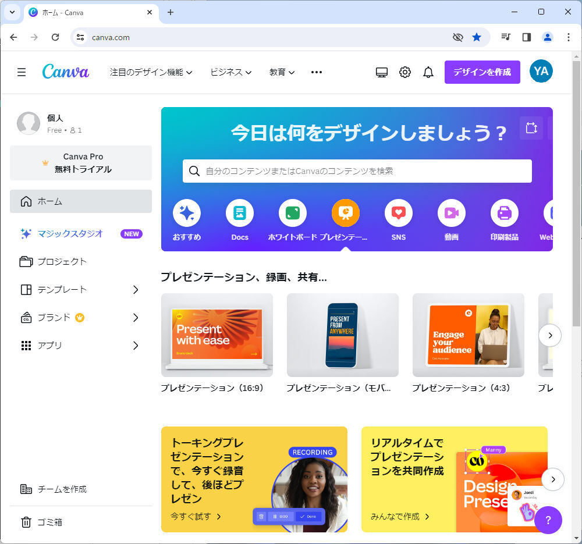Open the hamburger menu next to Canva logo
The height and width of the screenshot is (544, 582).
pyautogui.click(x=22, y=72)
